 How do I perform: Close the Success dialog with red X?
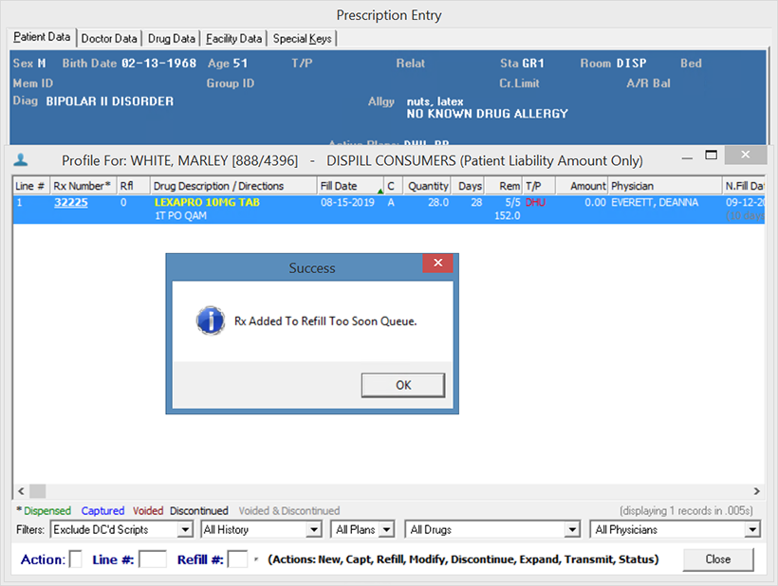click(437, 264)
